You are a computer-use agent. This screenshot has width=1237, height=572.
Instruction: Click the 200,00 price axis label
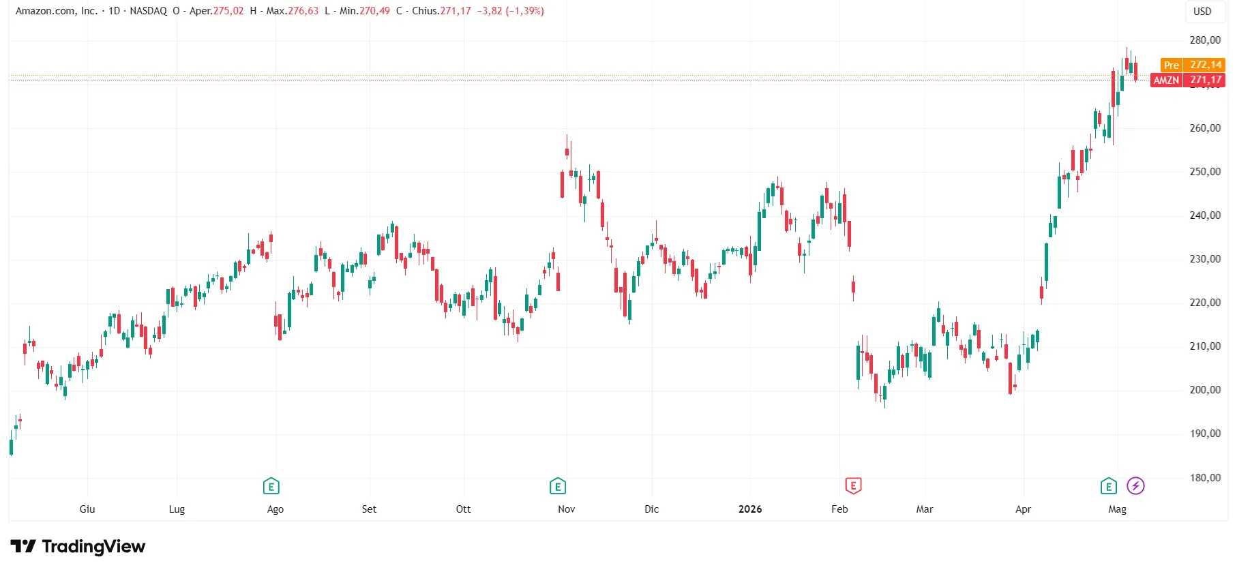[x=1205, y=390]
